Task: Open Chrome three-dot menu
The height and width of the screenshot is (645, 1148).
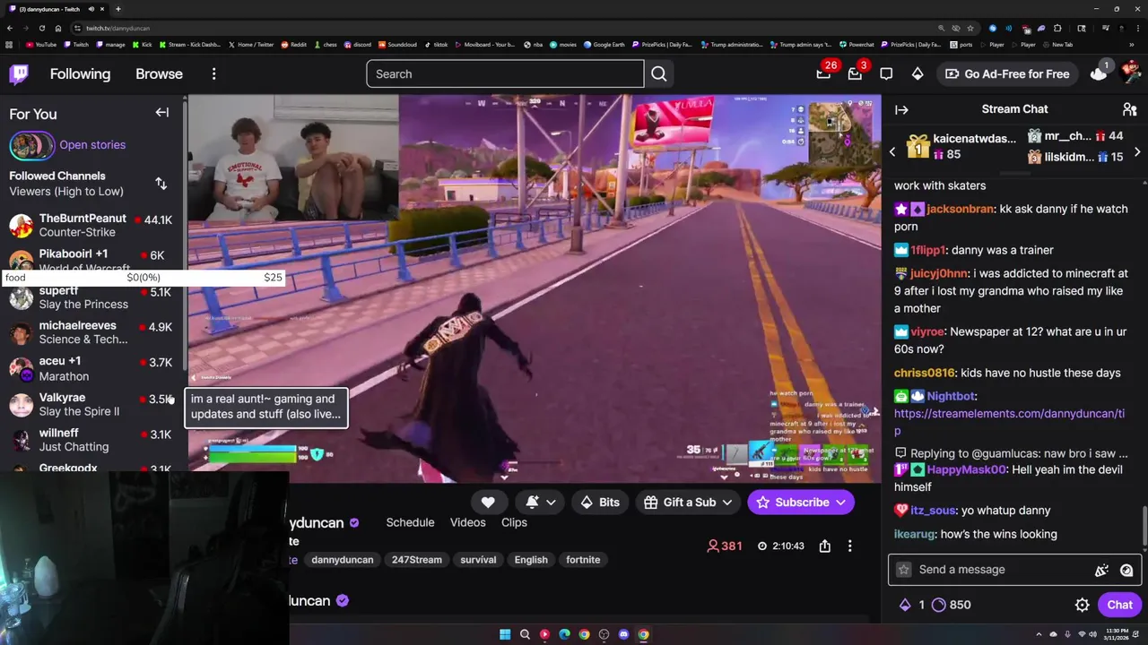Action: point(1137,28)
